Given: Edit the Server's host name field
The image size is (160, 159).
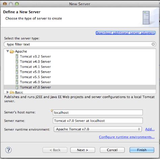Looking at the screenshot, I should (98, 112).
